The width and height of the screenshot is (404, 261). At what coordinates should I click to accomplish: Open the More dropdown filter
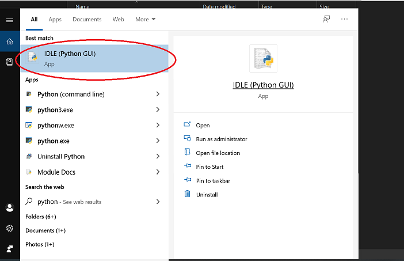pyautogui.click(x=145, y=20)
